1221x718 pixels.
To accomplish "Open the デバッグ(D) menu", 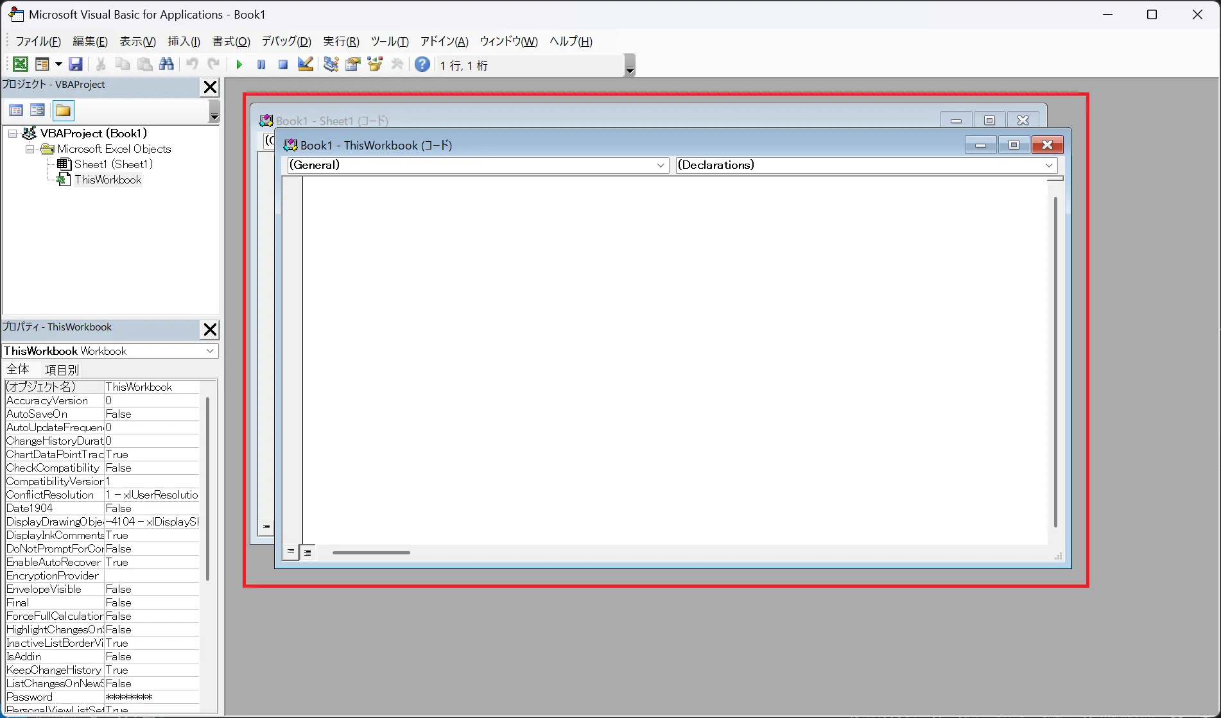I will [286, 42].
